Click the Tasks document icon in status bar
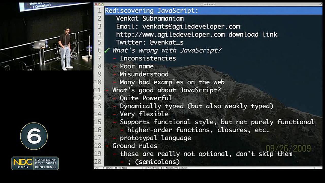Screen dimensions: 325x183 pos(120,168)
